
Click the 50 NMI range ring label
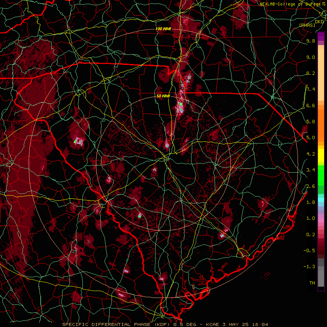(163, 96)
